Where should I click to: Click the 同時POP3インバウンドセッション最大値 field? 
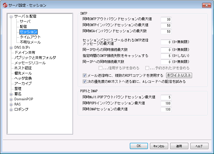tap(166, 103)
